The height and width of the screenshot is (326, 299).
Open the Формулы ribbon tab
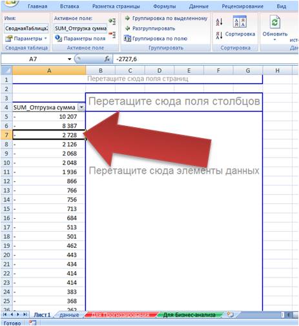click(164, 6)
